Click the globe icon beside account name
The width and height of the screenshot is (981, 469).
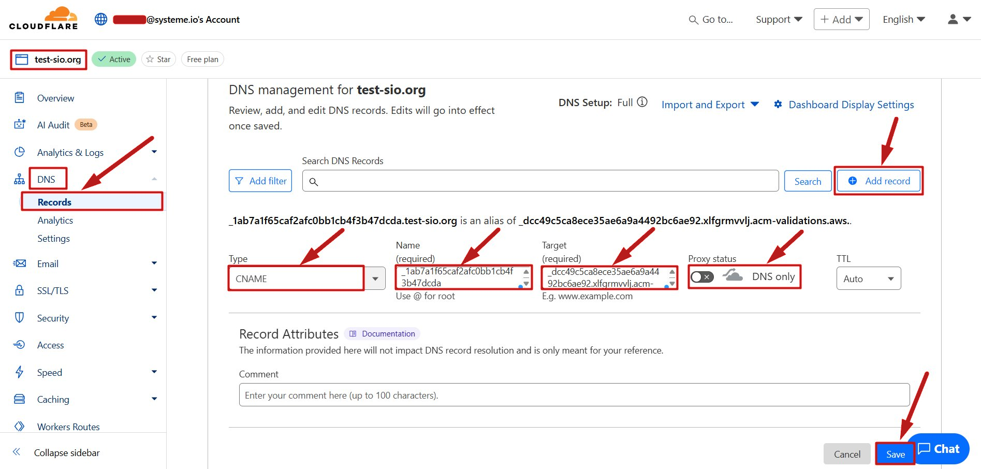[x=101, y=19]
